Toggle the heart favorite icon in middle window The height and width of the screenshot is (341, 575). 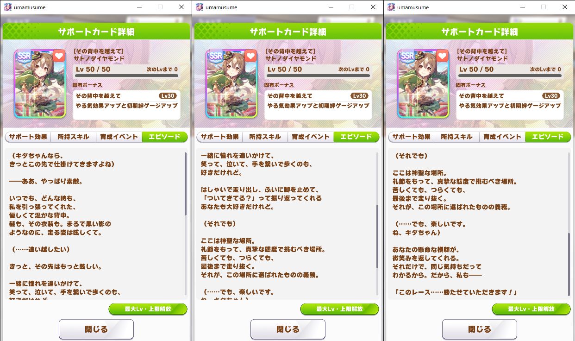click(x=250, y=56)
